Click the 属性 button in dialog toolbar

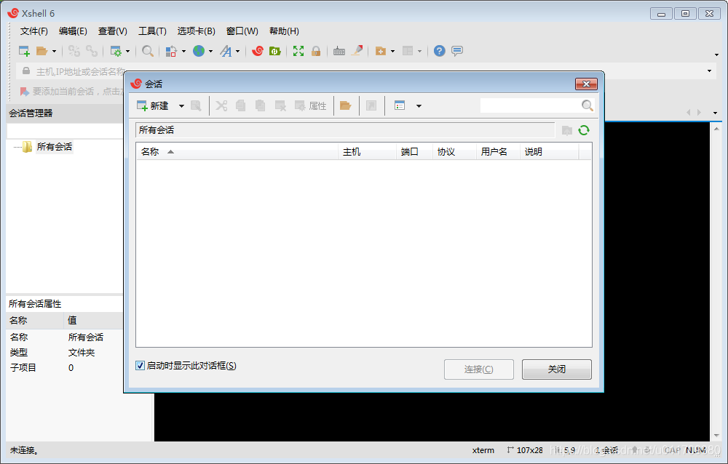(x=311, y=105)
